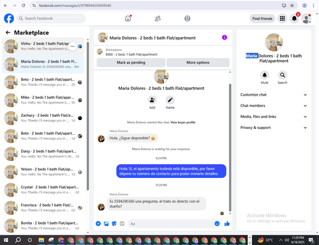Open the purple conversation information icon
Image resolution: width=319 pixels, height=245 pixels.
click(x=225, y=38)
